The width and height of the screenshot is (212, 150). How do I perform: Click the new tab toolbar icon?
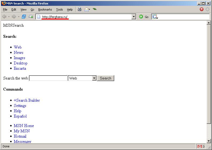click(x=31, y=17)
